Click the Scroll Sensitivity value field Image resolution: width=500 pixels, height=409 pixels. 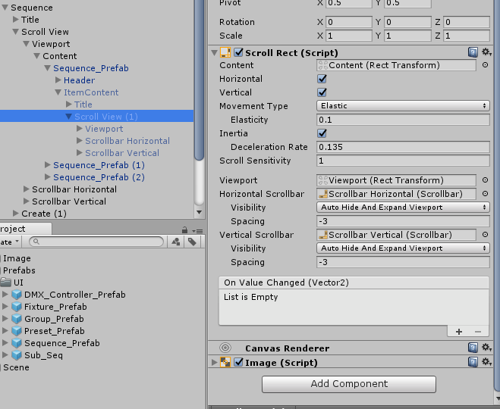[403, 161]
